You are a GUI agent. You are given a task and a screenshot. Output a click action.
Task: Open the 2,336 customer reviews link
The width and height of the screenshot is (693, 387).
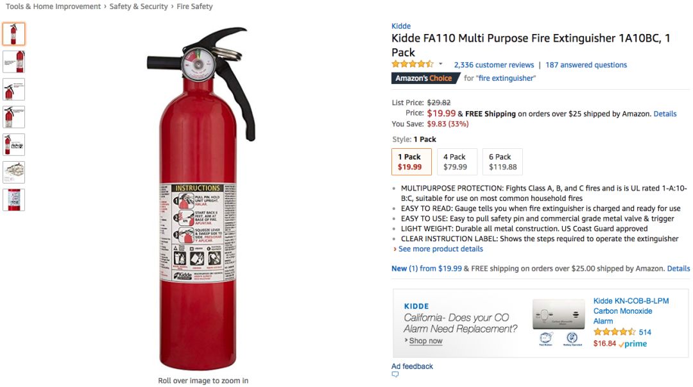(x=493, y=65)
